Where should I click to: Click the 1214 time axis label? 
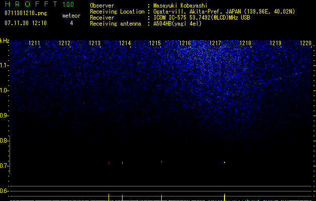pyautogui.click(x=125, y=43)
